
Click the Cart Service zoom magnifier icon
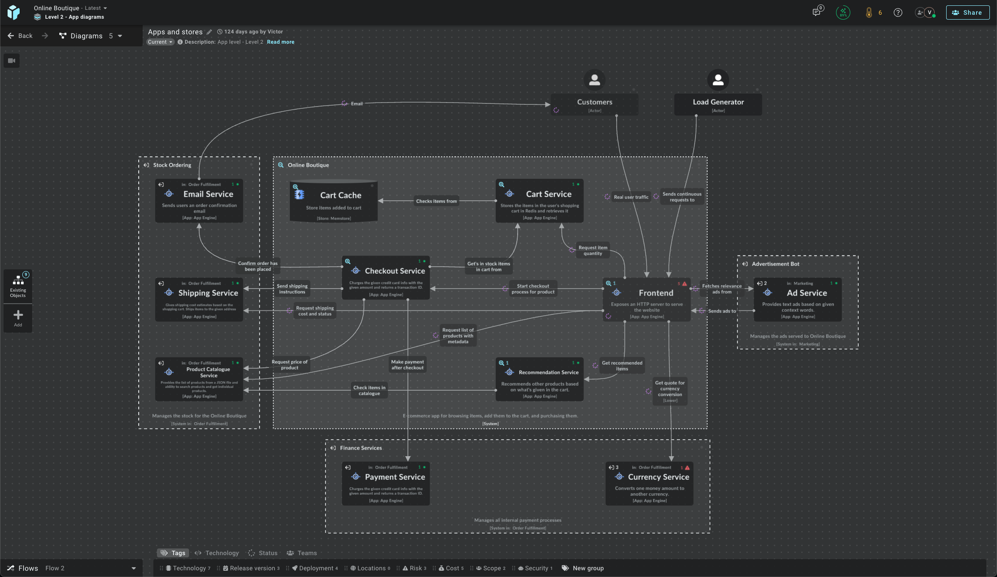[x=501, y=184]
